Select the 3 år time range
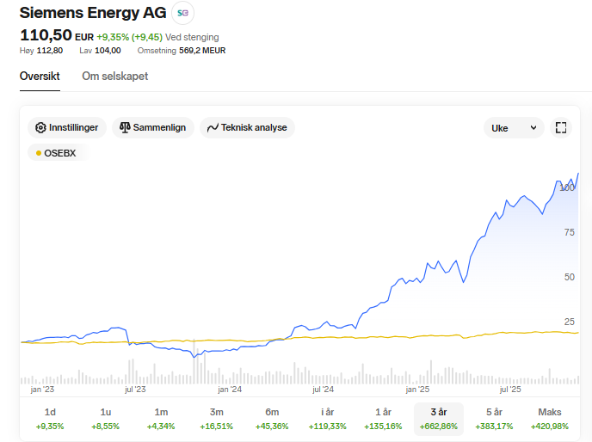 [439, 419]
